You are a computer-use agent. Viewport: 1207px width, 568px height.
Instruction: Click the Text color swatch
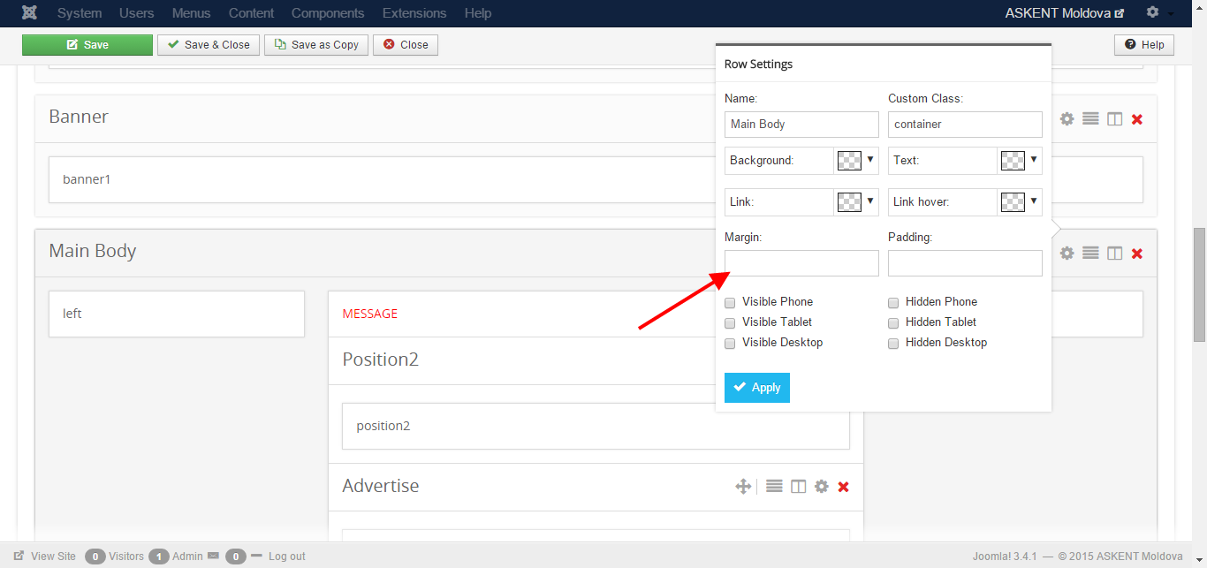(x=1013, y=161)
